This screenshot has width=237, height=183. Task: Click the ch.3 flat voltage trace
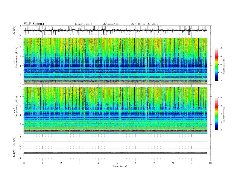pyautogui.click(x=115, y=141)
